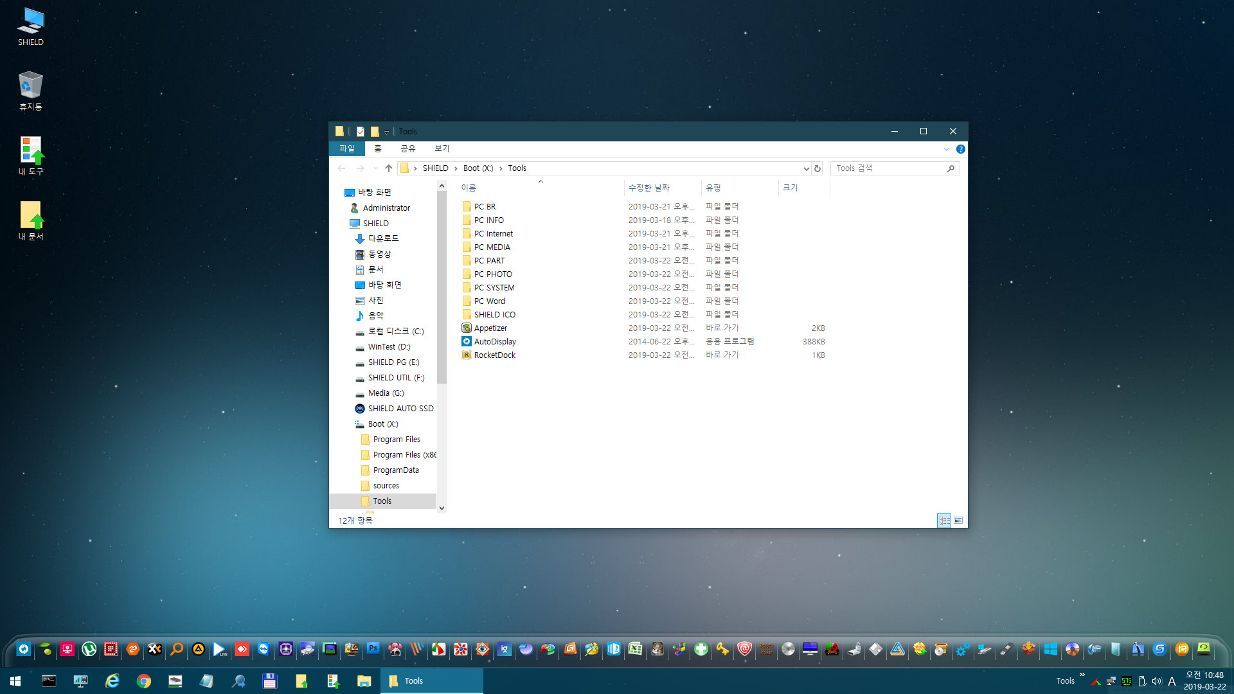
Task: Switch to large icons view layout button
Action: 958,520
